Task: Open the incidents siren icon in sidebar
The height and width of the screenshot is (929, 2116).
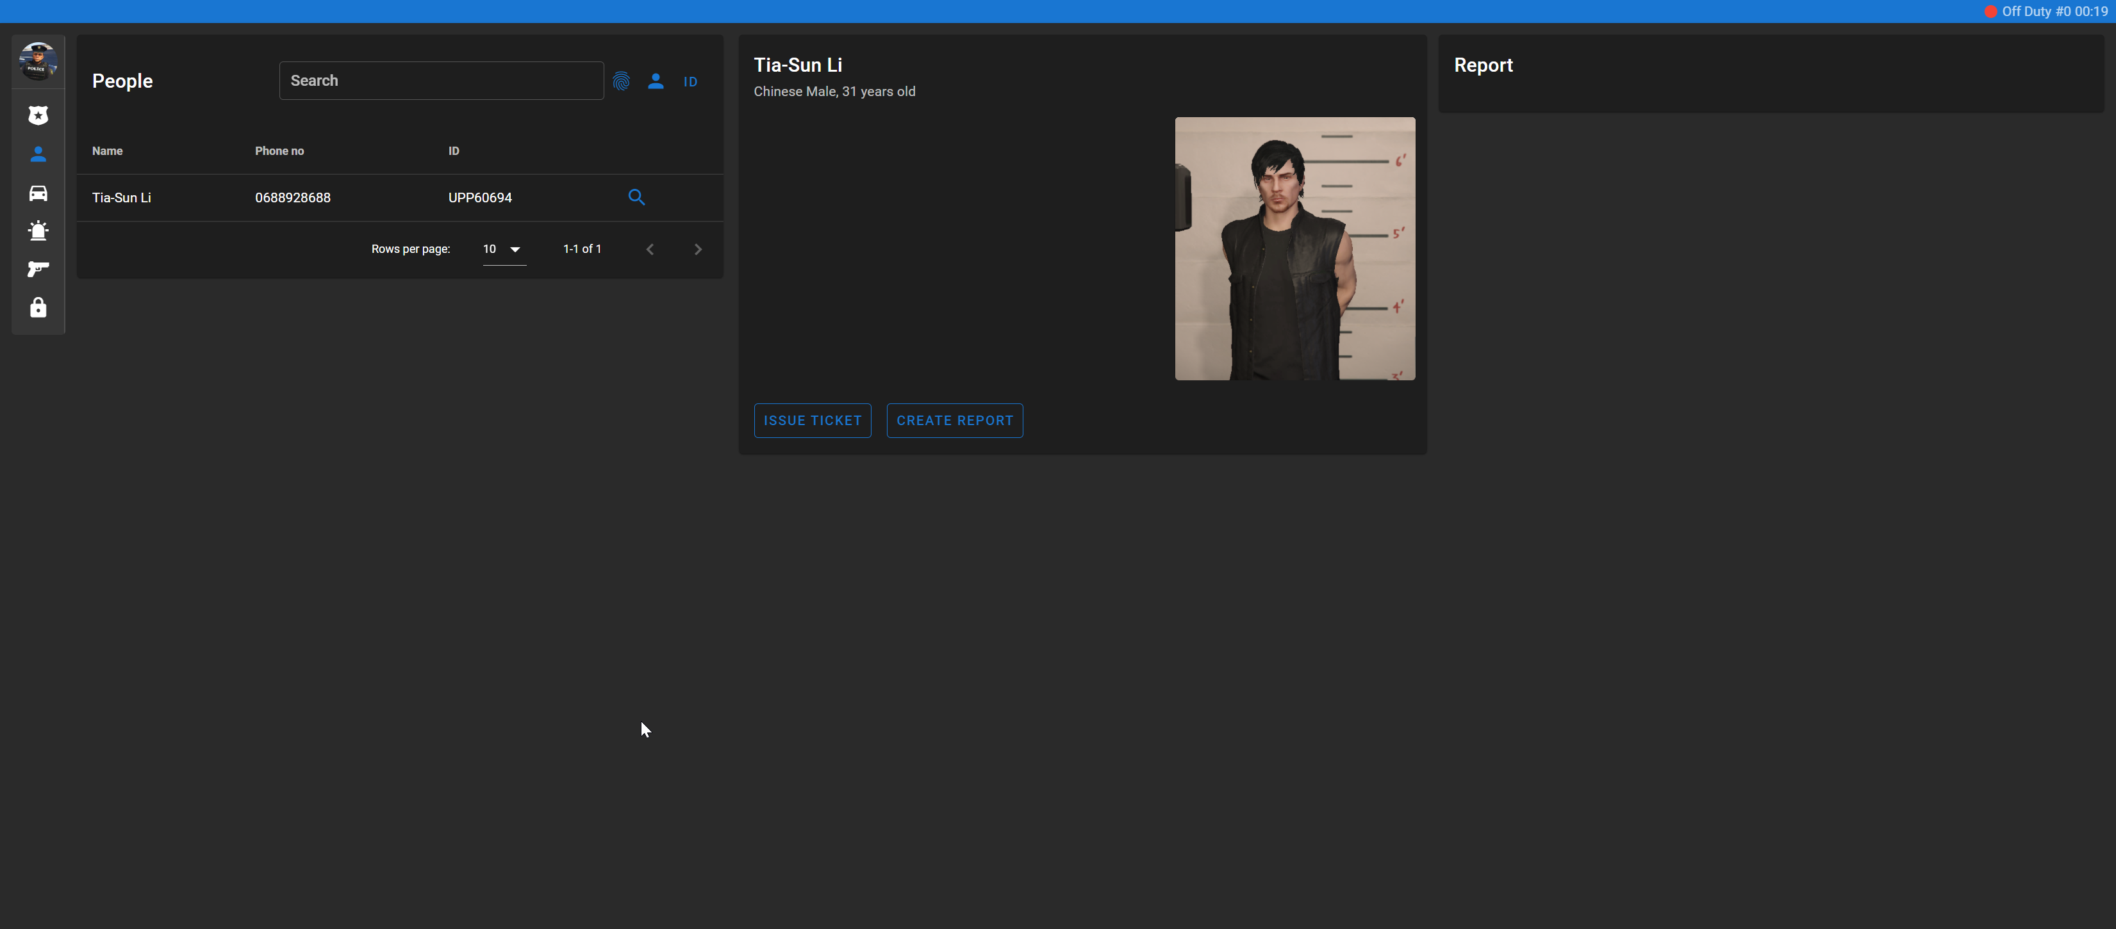Action: (x=38, y=230)
